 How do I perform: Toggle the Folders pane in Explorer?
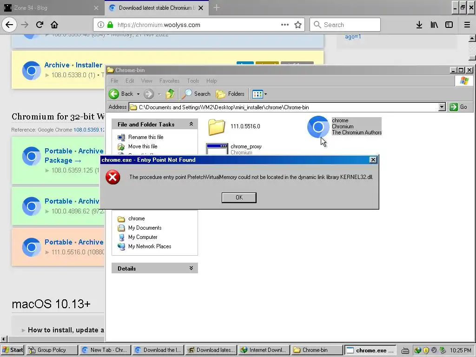230,94
